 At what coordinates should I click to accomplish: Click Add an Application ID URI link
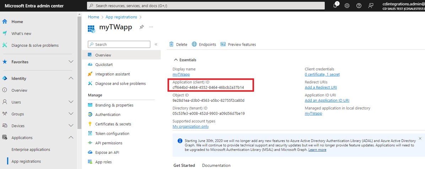pyautogui.click(x=327, y=100)
